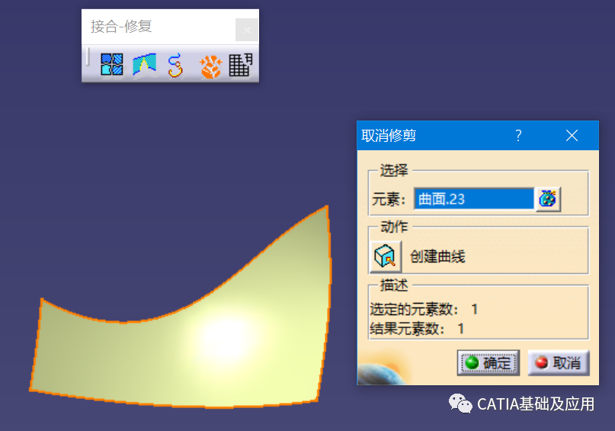
Task: Click the 创建曲线 label text
Action: pos(437,257)
